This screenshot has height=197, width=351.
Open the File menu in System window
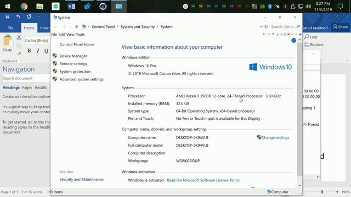[54, 34]
